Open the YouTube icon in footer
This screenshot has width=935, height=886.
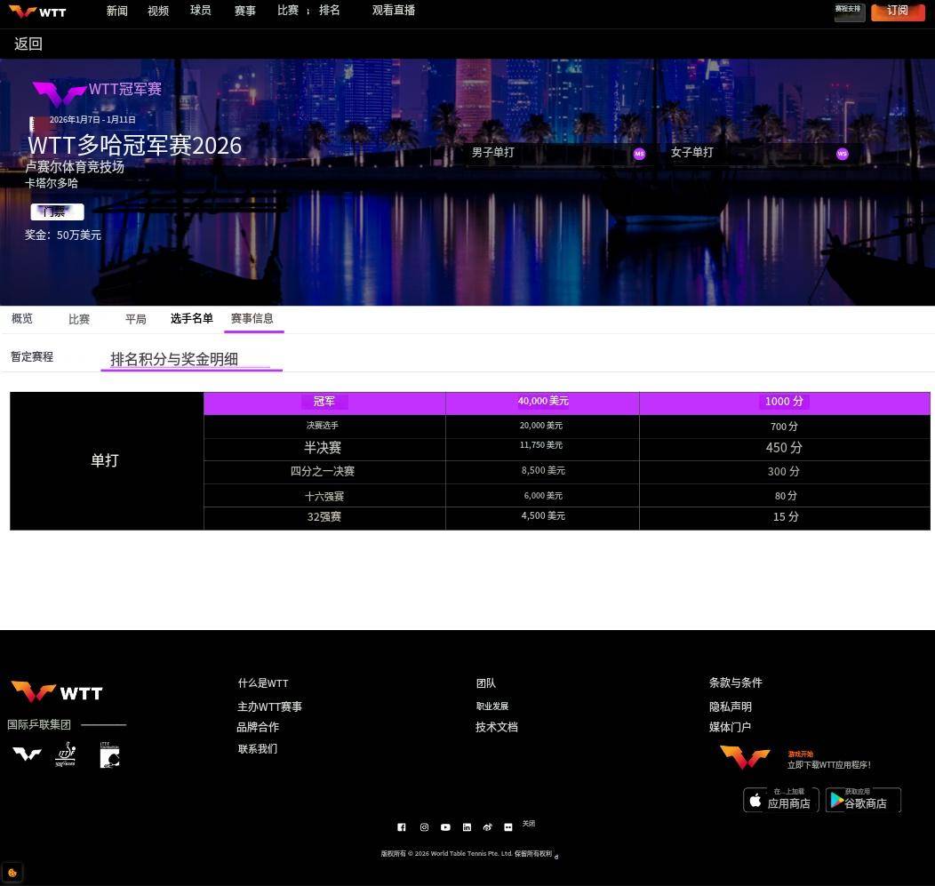click(x=445, y=827)
